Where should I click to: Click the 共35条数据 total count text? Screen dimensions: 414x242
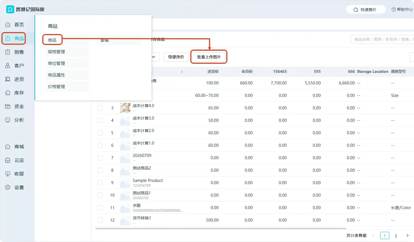(x=356, y=235)
